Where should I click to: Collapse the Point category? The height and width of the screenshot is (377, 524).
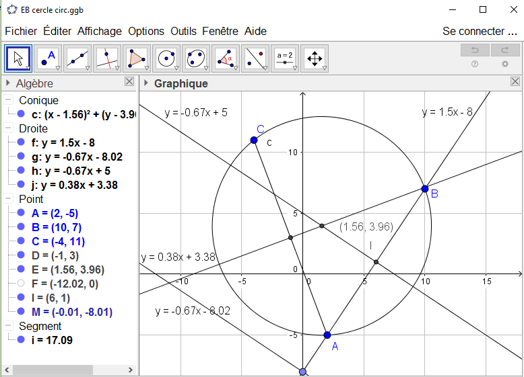coord(8,199)
